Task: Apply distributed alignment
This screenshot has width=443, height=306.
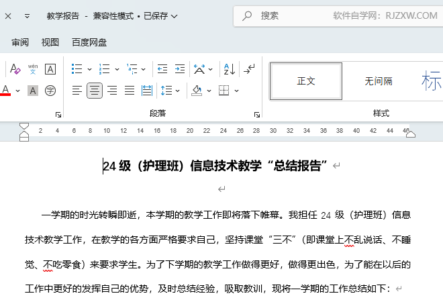Action: point(147,91)
